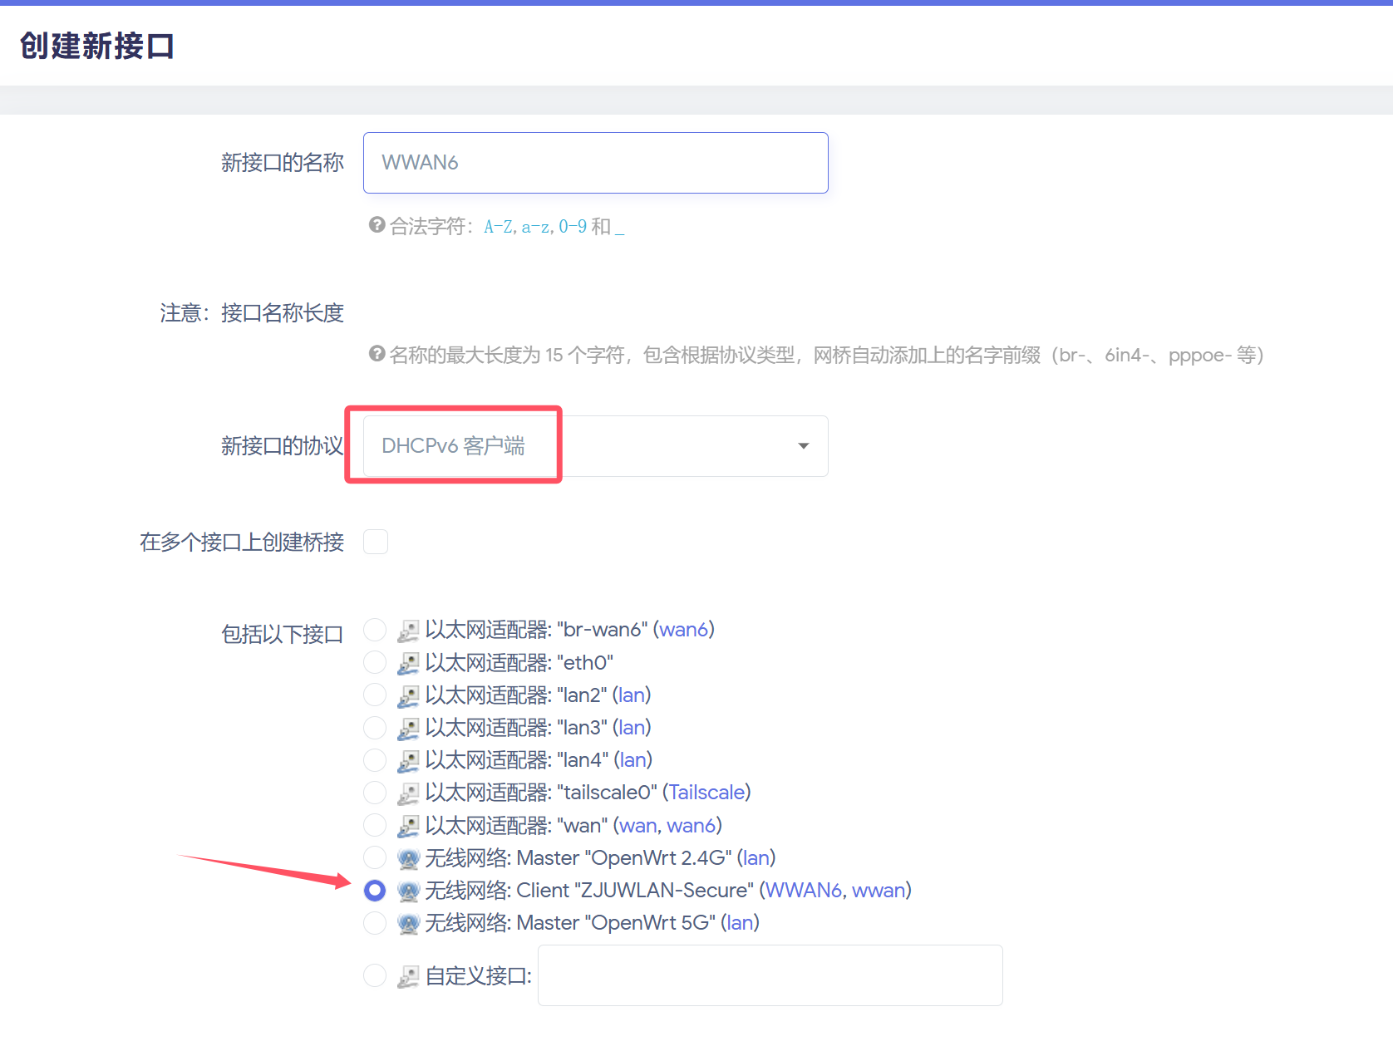
Task: Enable the bridge over multiple interfaces checkbox
Action: point(376,542)
